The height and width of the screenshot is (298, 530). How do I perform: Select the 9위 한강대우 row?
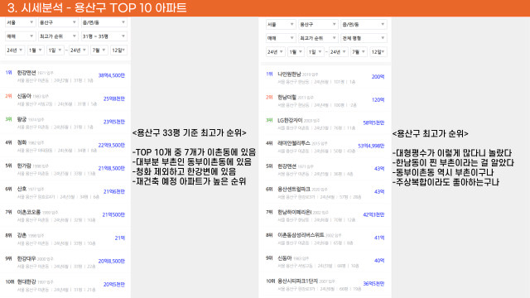pyautogui.click(x=65, y=262)
